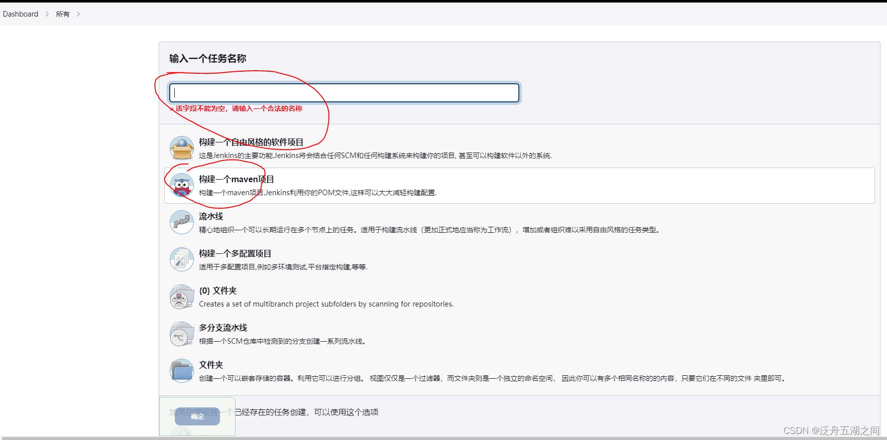Click the pipeline (流水线) pipe icon
The height and width of the screenshot is (440, 887).
pos(182,222)
